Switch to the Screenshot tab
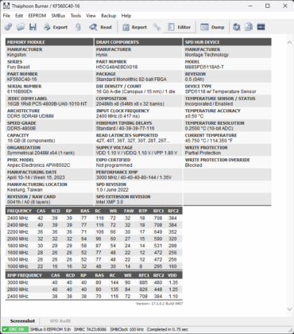 pos(22,320)
